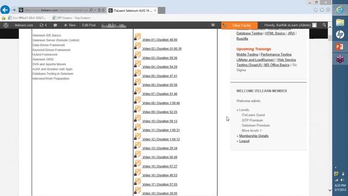
Task: Click the browser Forward arrow button
Action: [x=14, y=10]
